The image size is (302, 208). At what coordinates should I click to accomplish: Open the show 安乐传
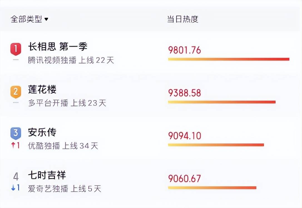[42, 132]
